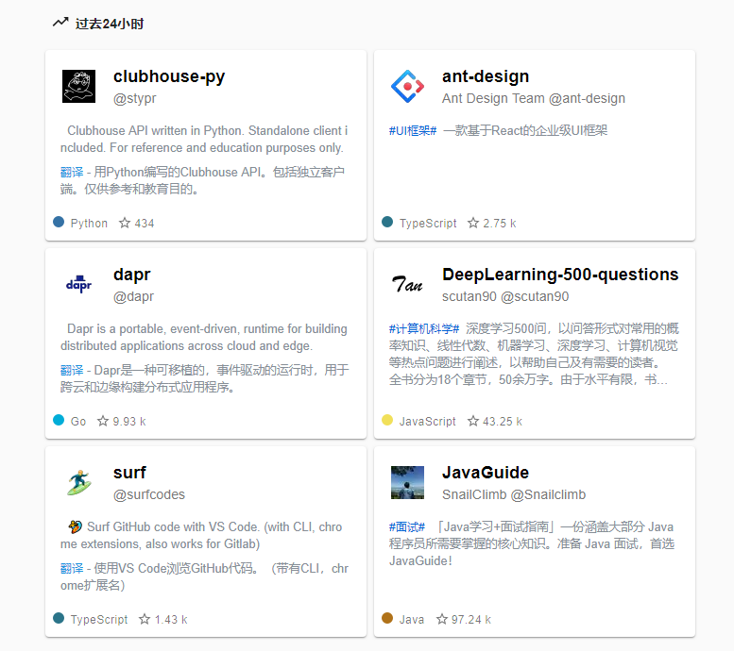Click the 2.75 k star count
The width and height of the screenshot is (734, 651).
500,223
